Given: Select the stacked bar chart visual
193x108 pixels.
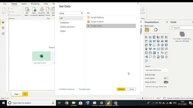Looking at the screenshot, I should [x=146, y=37].
